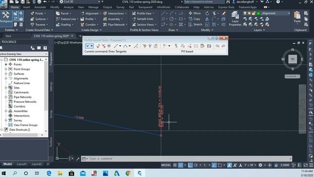Click the Profile View button

point(143,13)
